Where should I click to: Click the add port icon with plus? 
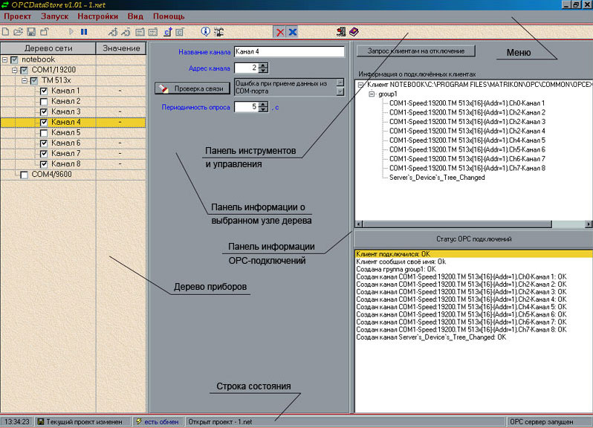pyautogui.click(x=113, y=32)
